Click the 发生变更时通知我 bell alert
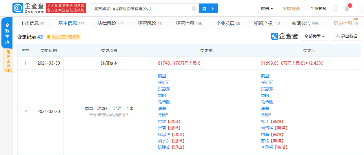 click(x=63, y=37)
